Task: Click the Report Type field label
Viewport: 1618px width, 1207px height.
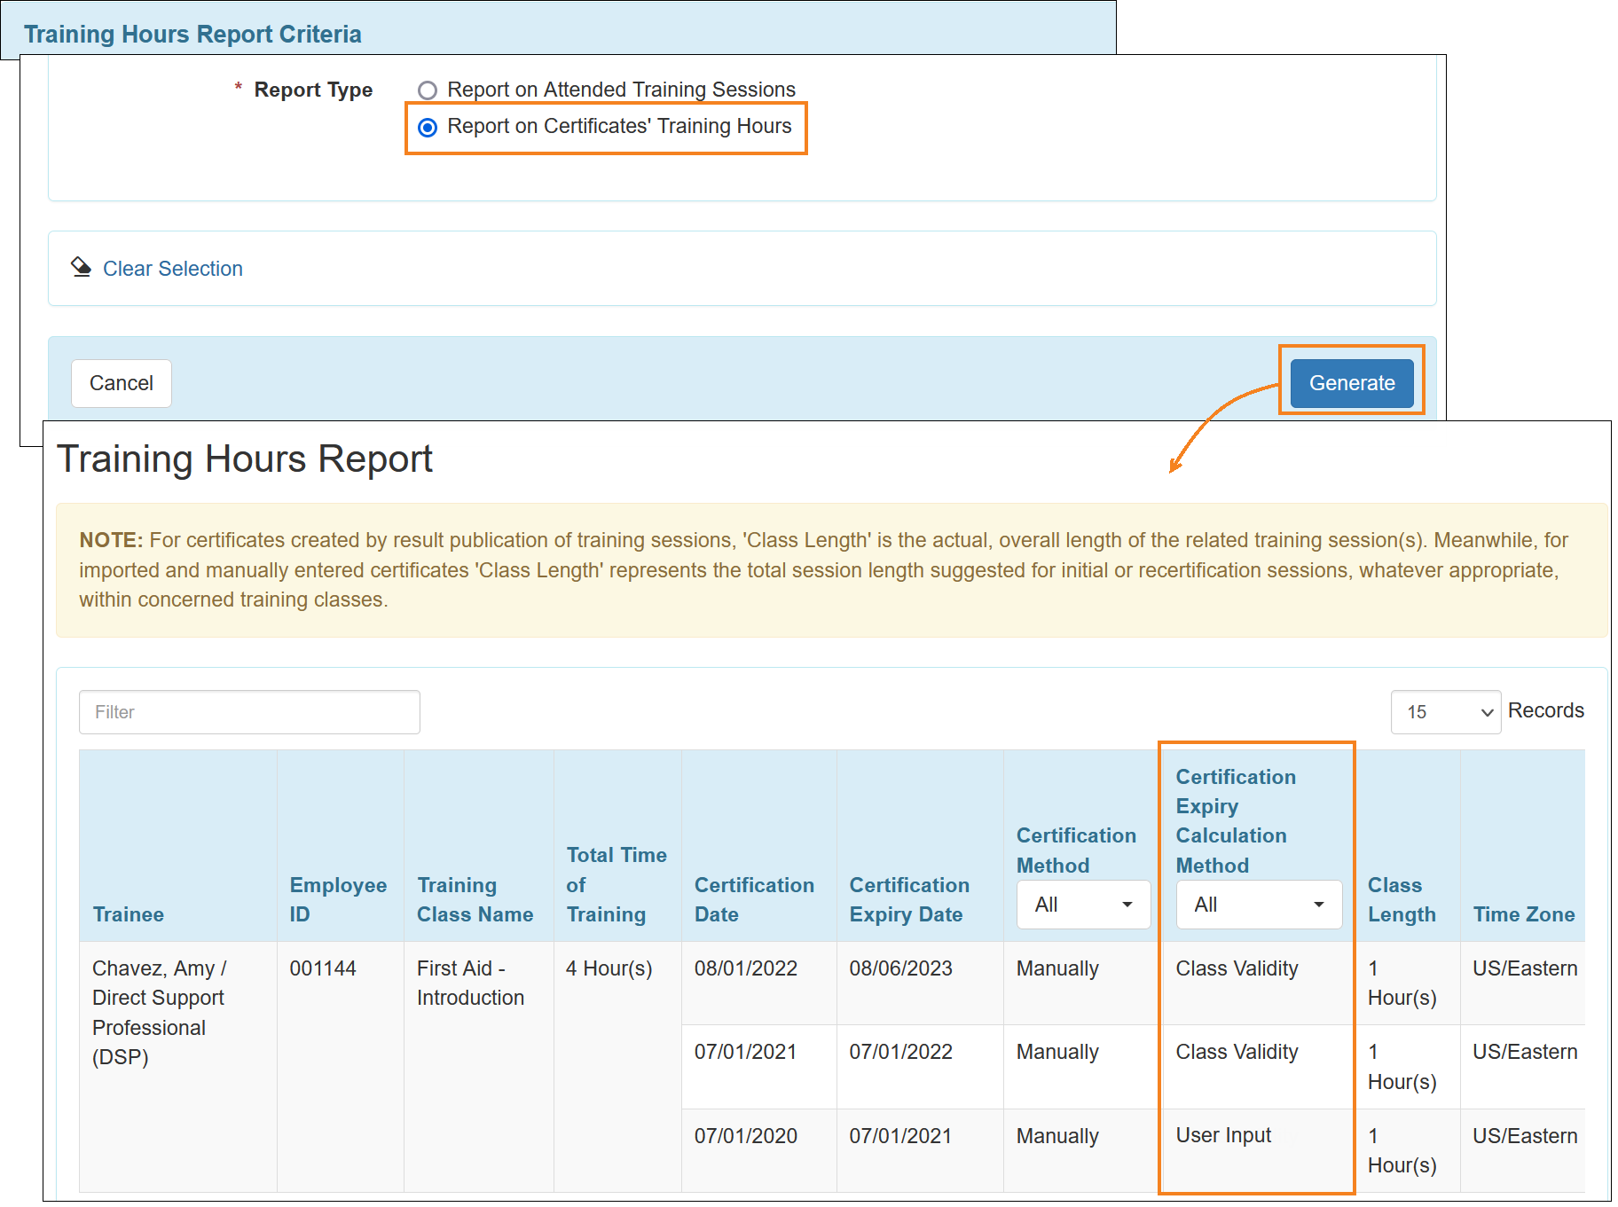Action: tap(313, 90)
